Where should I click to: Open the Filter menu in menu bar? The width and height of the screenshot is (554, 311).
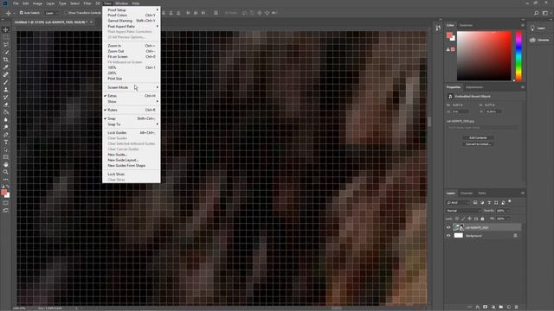click(87, 3)
